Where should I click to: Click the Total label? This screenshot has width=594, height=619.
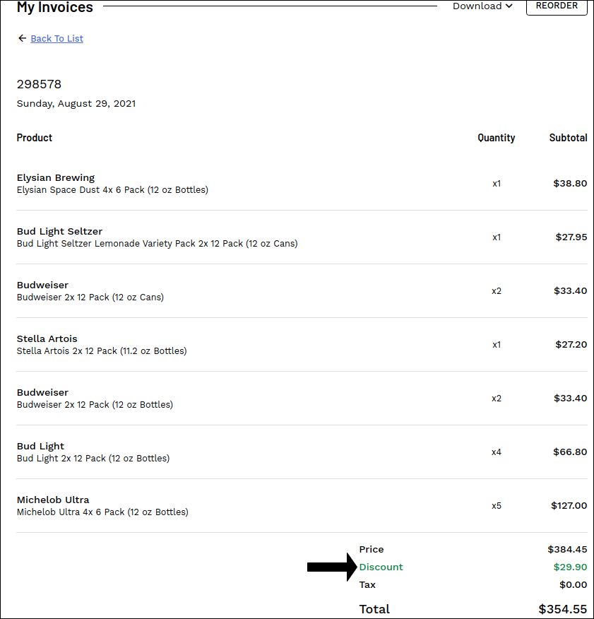click(374, 609)
